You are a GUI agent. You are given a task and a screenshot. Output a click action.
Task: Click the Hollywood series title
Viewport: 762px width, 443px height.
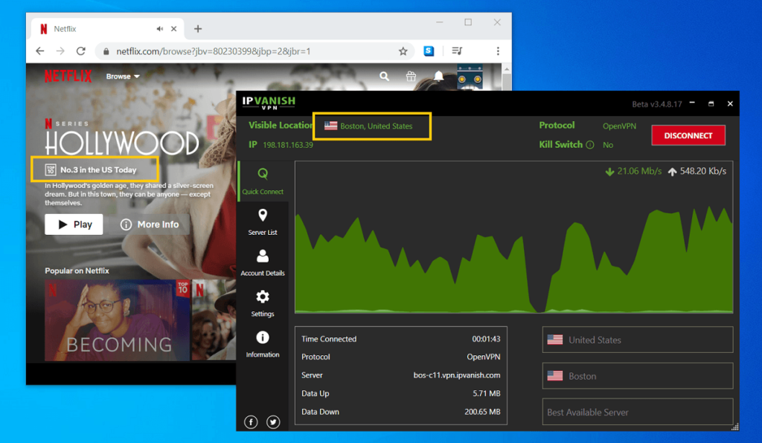pyautogui.click(x=122, y=143)
